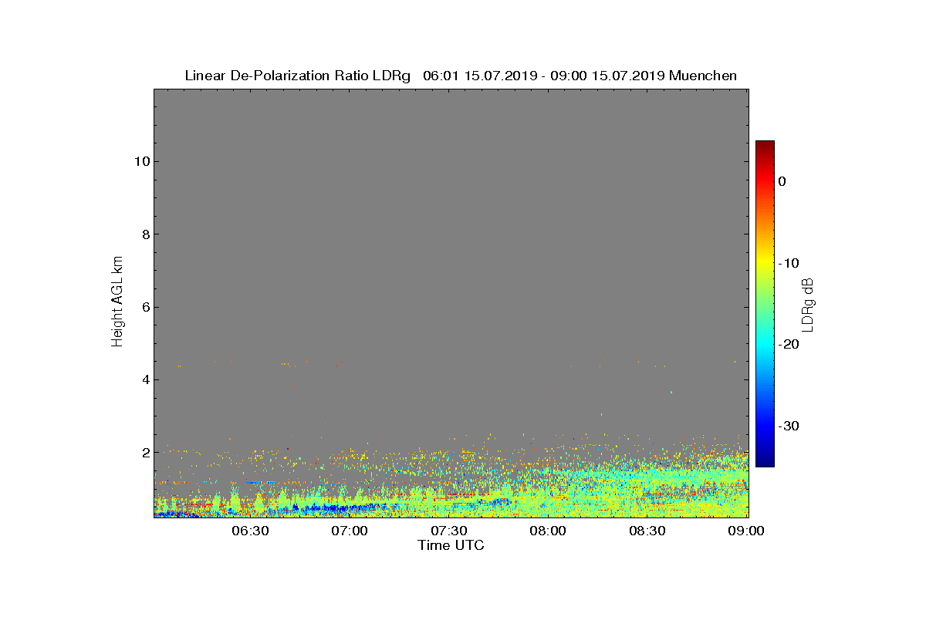This screenshot has width=926, height=617.
Task: Click the dark blue bottom of the colorbar
Action: click(x=765, y=460)
